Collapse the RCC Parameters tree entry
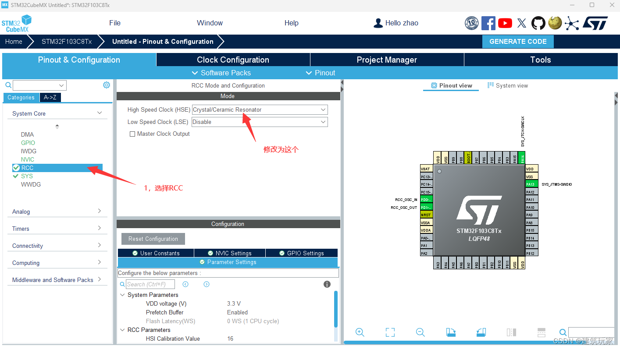 tap(123, 330)
